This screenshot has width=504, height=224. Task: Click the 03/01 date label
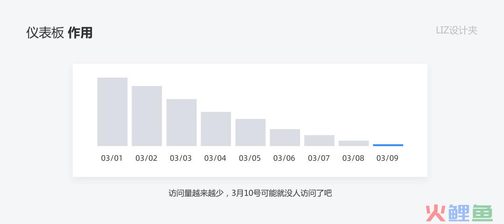(x=112, y=158)
